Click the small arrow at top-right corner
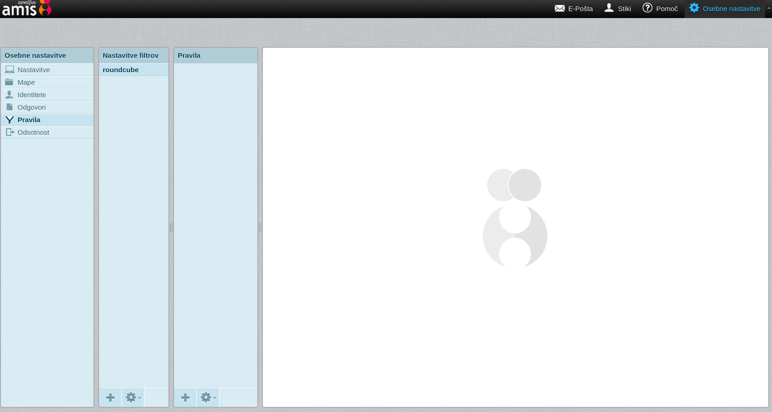 click(x=769, y=8)
